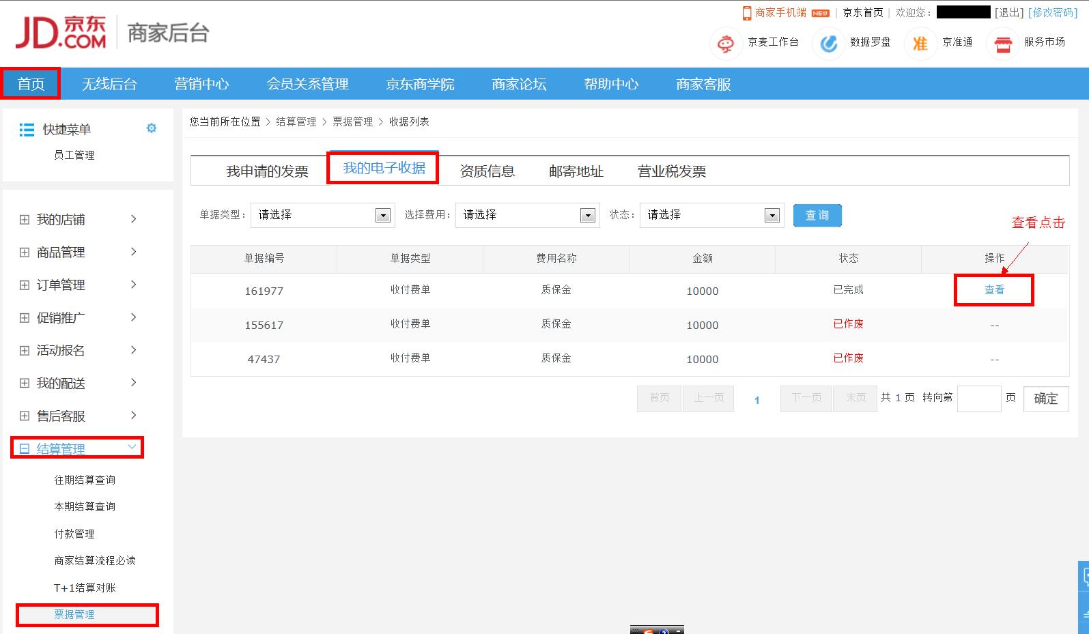Click the 修改密码 link
The height and width of the screenshot is (634, 1089).
1052,12
